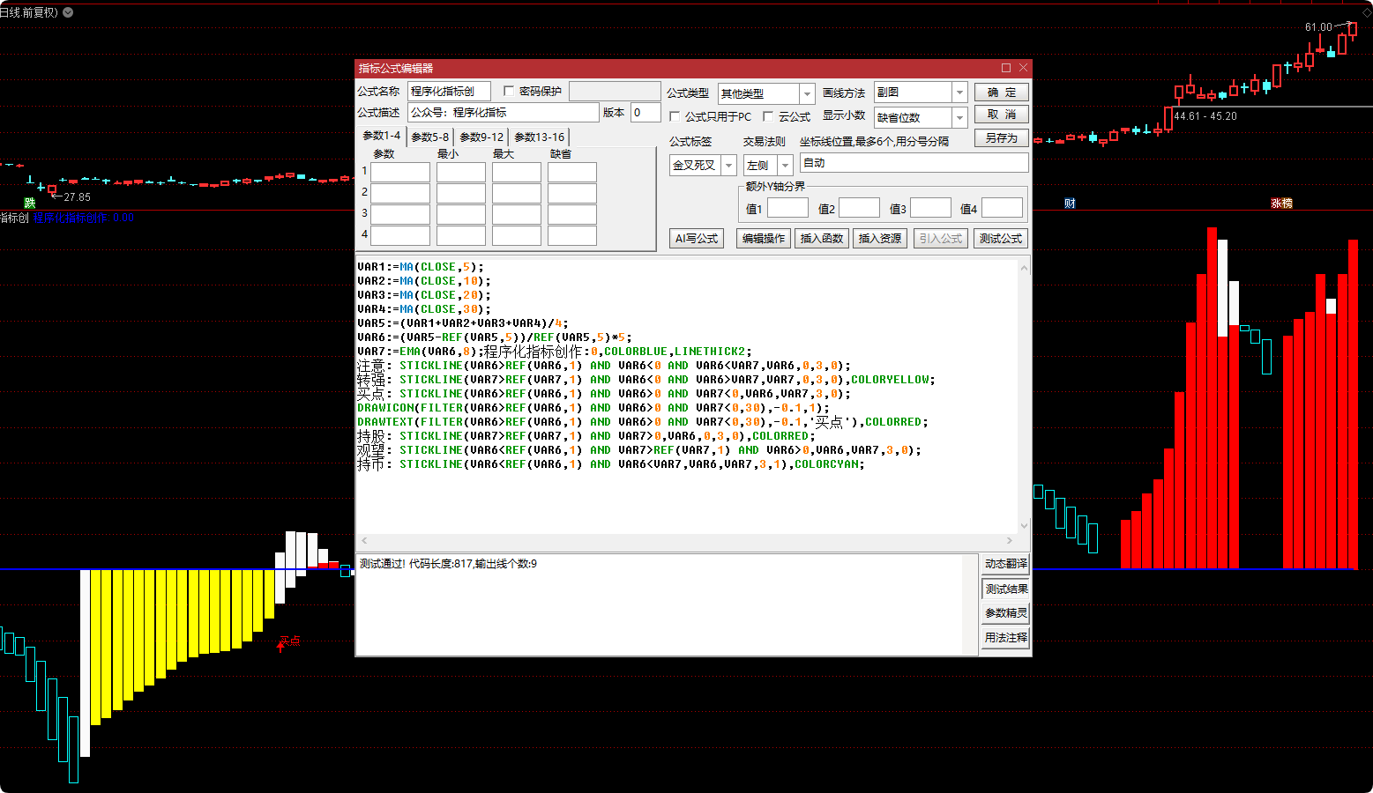
Task: Switch to the 参数5-8 tab
Action: 429,137
